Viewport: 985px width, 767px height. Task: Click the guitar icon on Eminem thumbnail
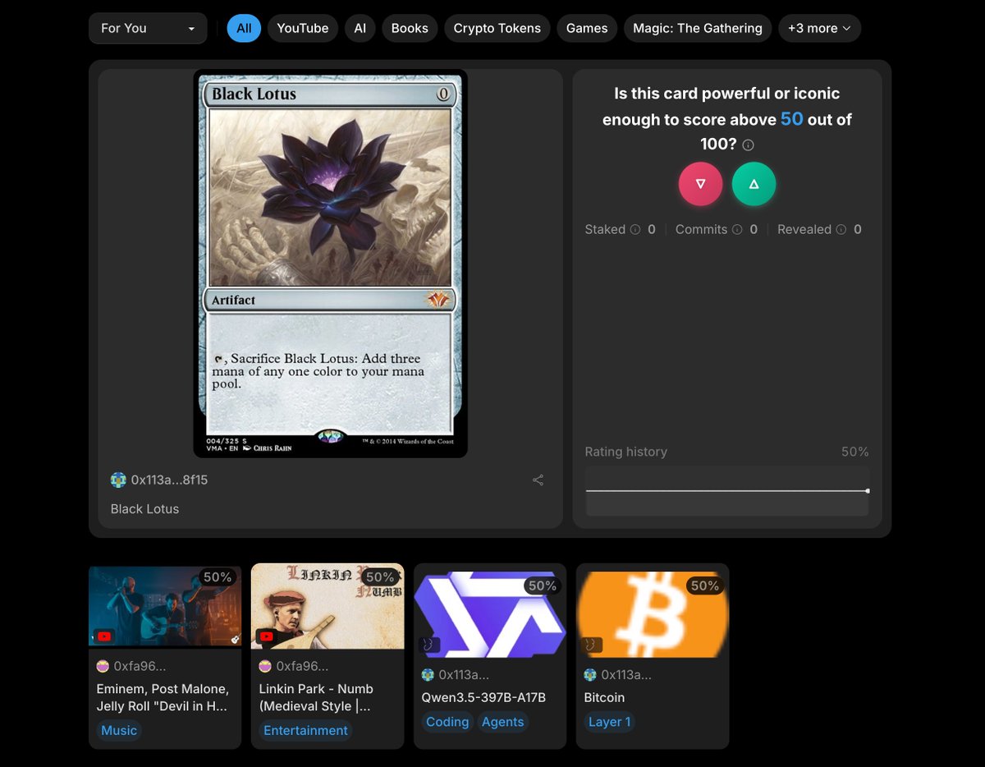[234, 641]
